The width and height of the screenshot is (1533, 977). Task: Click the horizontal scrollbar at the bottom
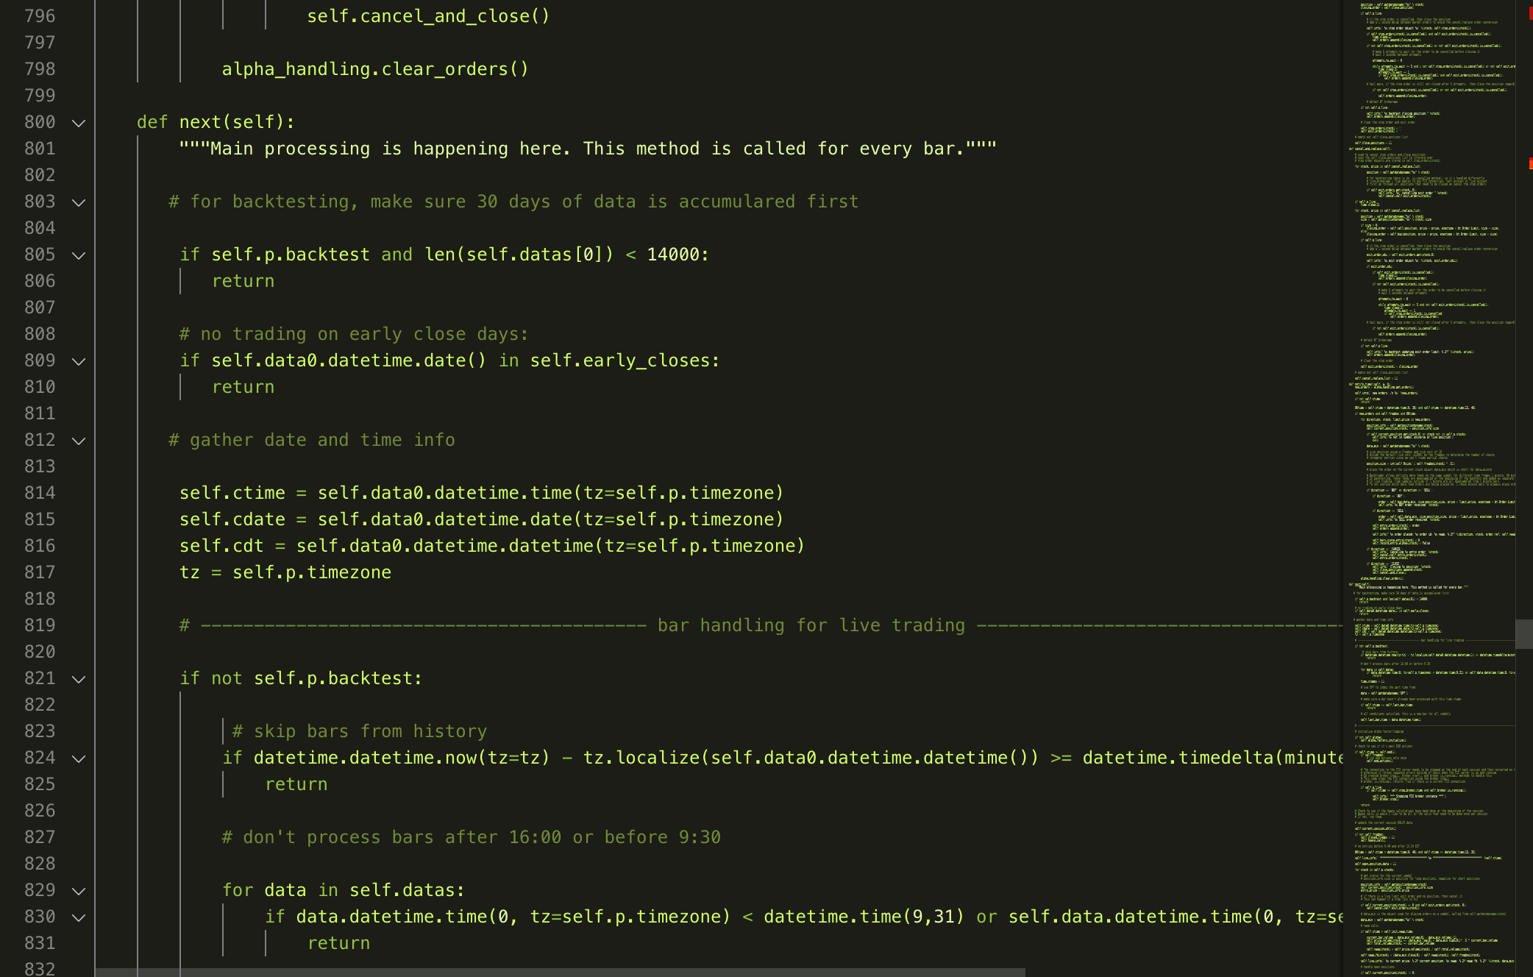(560, 973)
